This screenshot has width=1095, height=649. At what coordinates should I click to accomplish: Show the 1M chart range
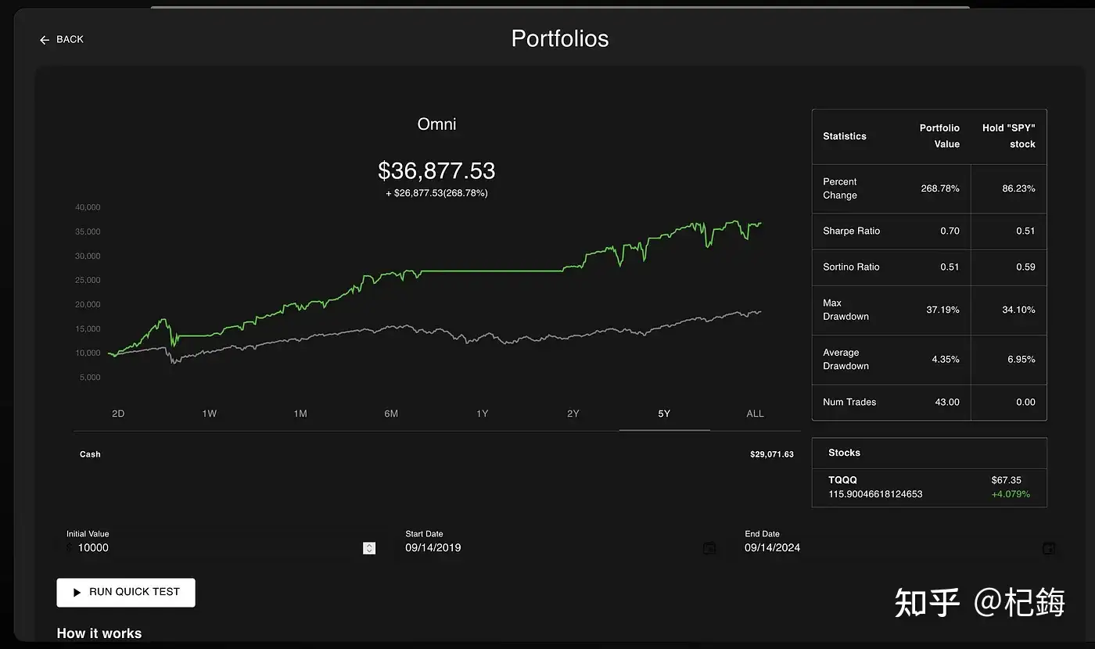300,414
